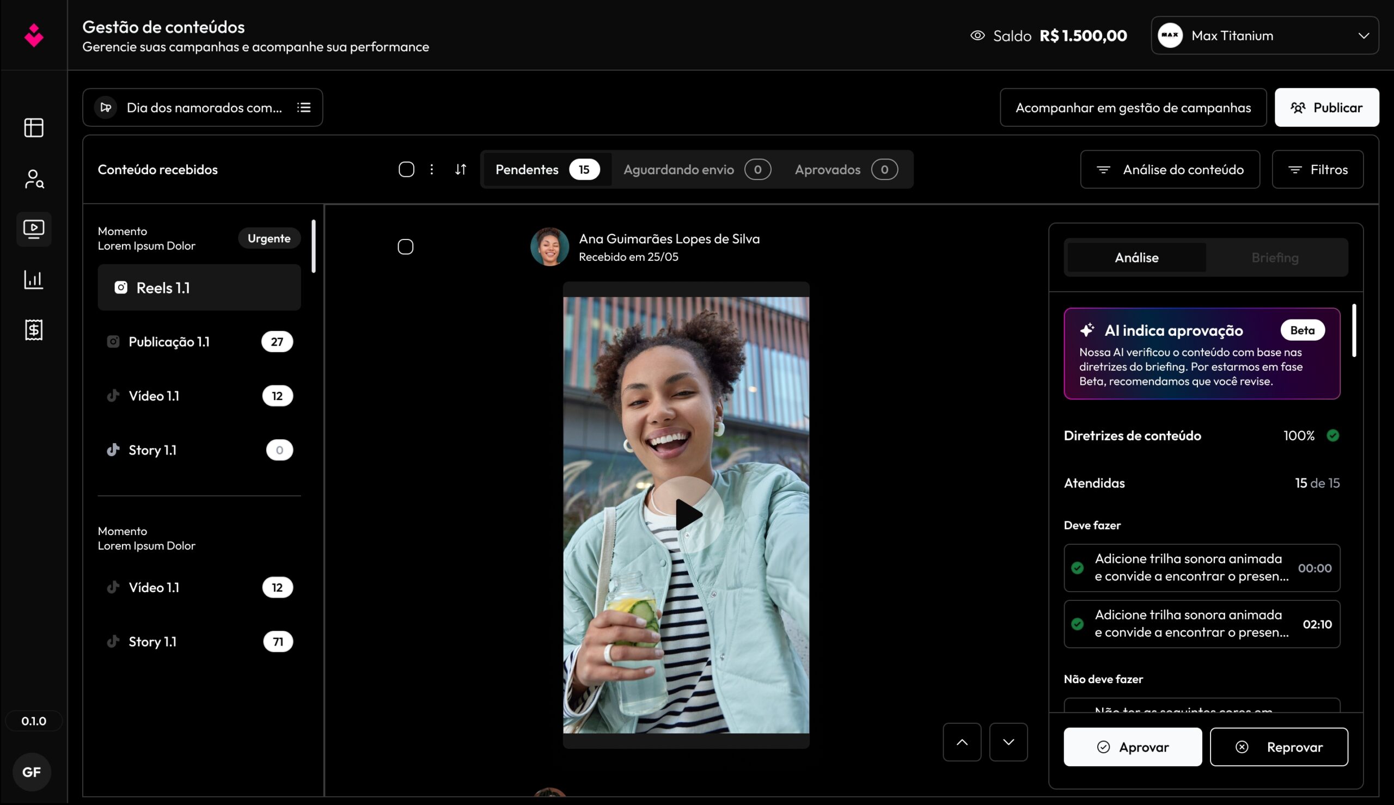Click the sort arrows icon

click(x=461, y=169)
